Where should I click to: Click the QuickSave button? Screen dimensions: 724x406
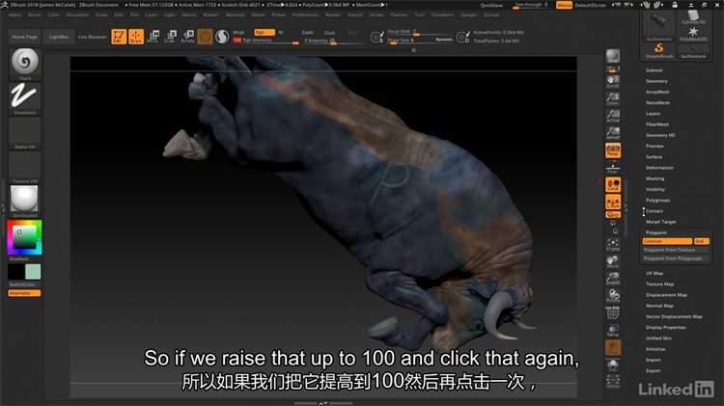coord(491,5)
